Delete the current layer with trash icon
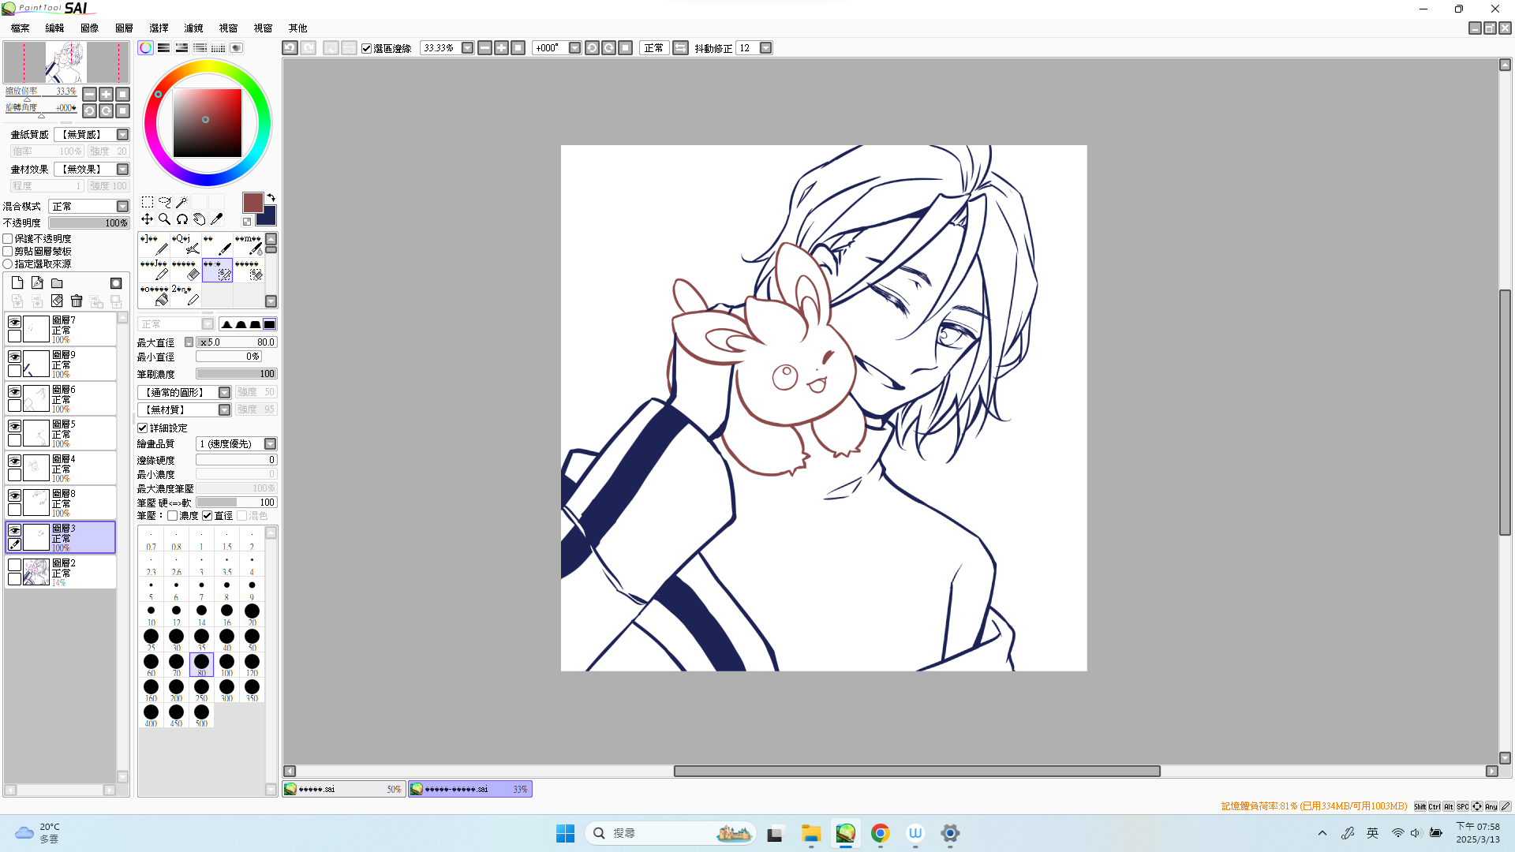The width and height of the screenshot is (1515, 852). 77,301
